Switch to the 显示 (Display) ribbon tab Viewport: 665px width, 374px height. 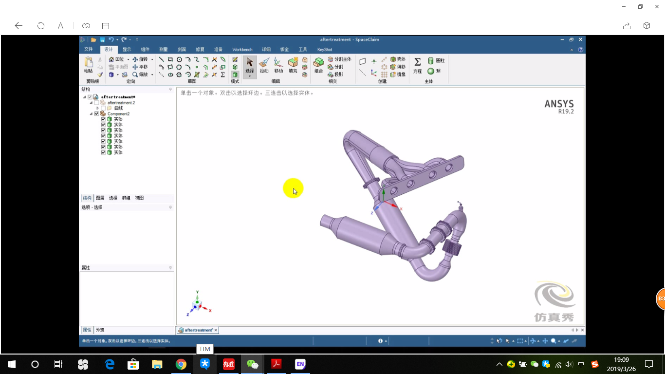coord(127,49)
